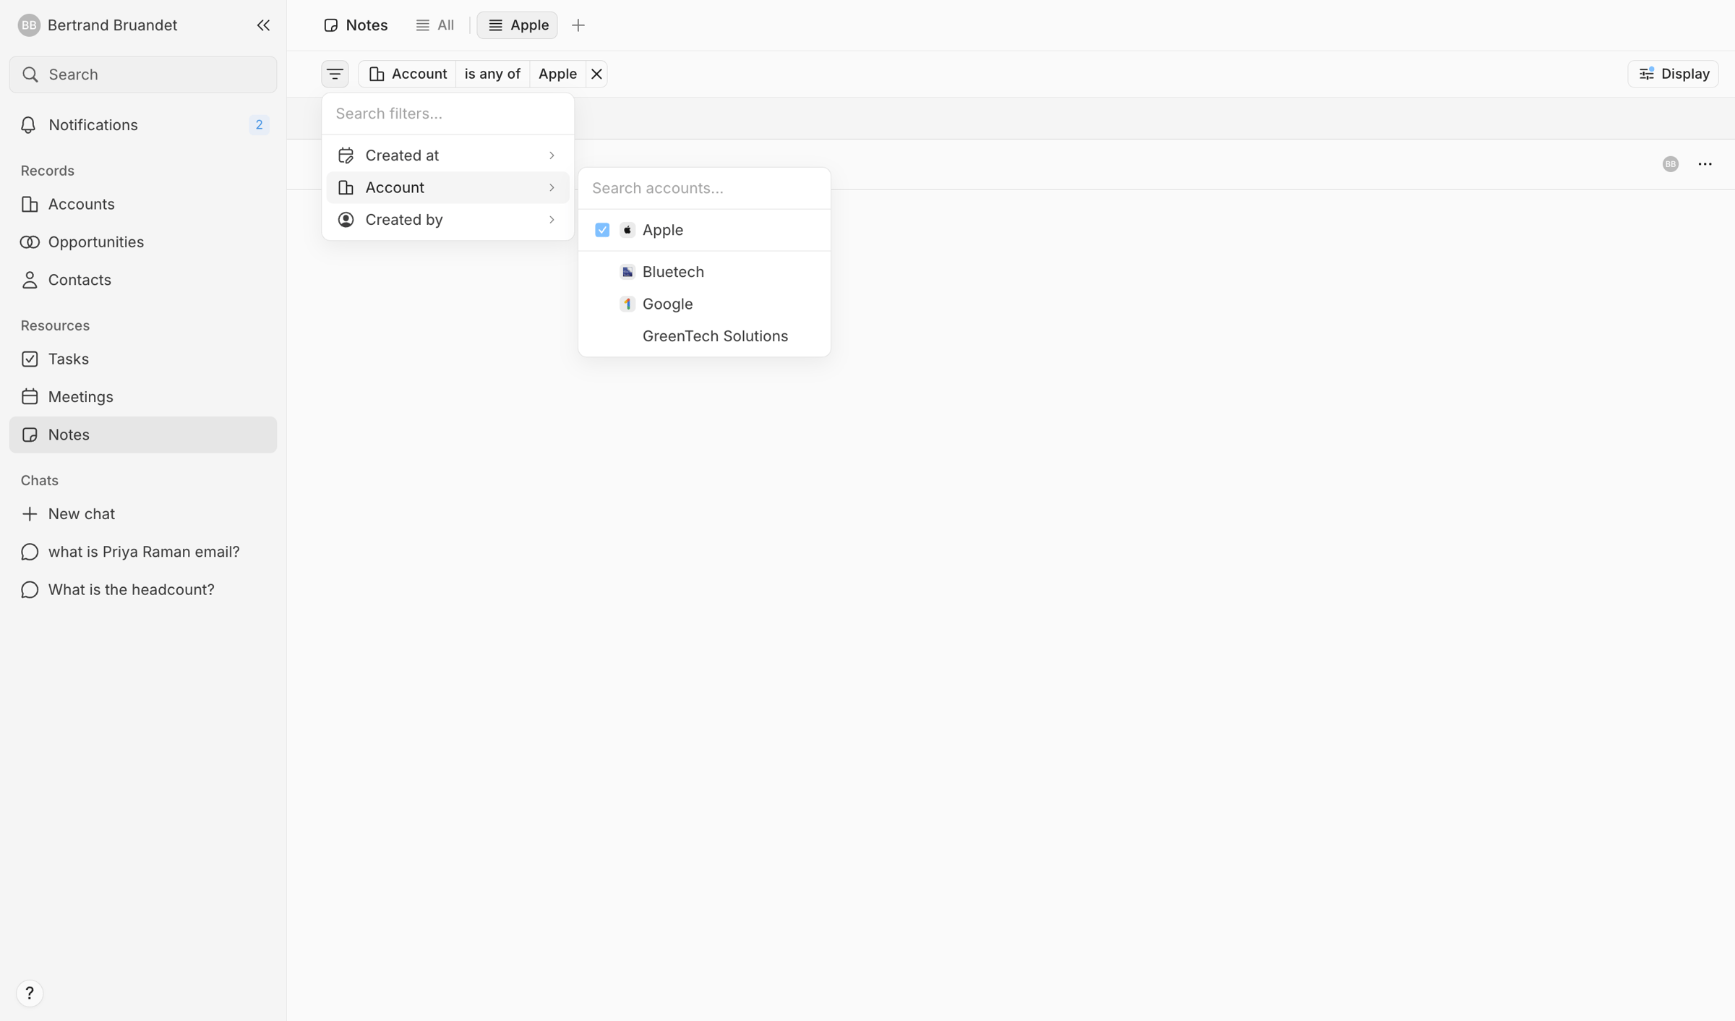The height and width of the screenshot is (1021, 1735).
Task: Select Apple label in accounts list
Action: point(663,230)
